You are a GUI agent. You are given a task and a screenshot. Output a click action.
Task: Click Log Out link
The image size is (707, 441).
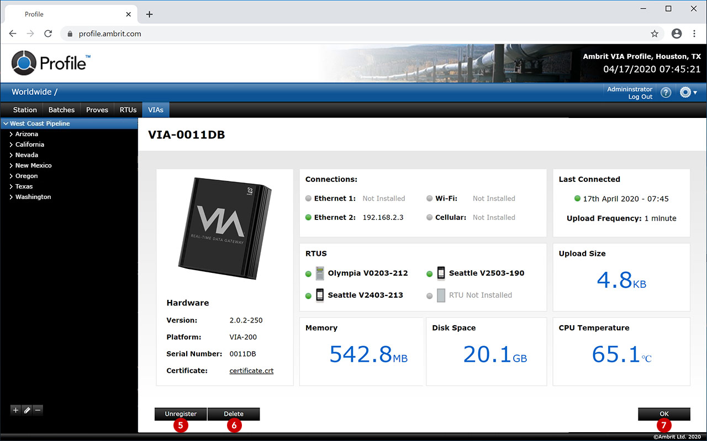click(x=640, y=97)
